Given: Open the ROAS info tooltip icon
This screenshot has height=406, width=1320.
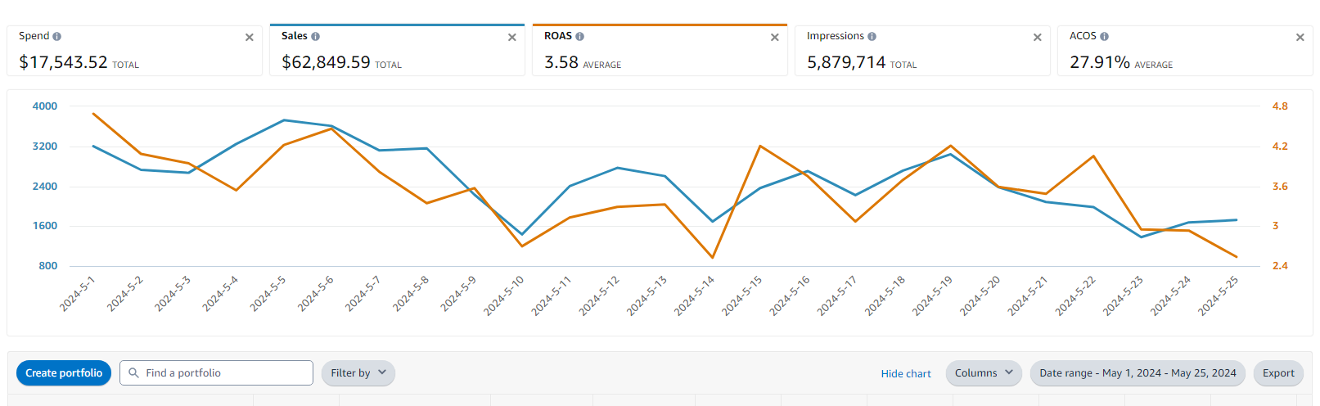Looking at the screenshot, I should 579,37.
